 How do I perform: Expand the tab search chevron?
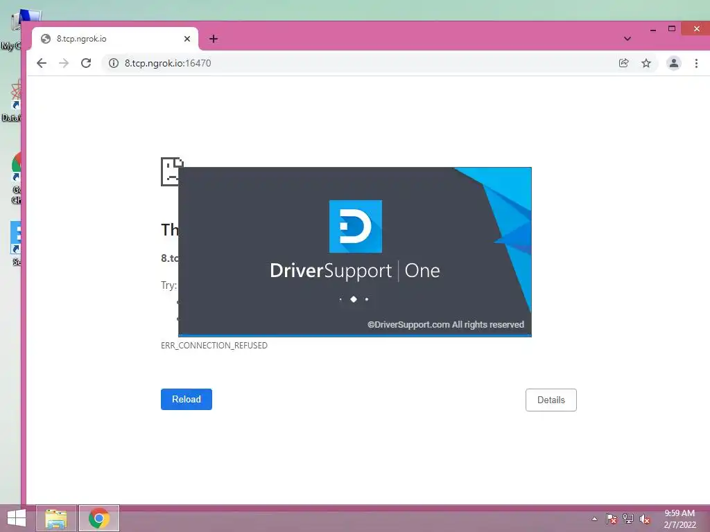pos(627,39)
